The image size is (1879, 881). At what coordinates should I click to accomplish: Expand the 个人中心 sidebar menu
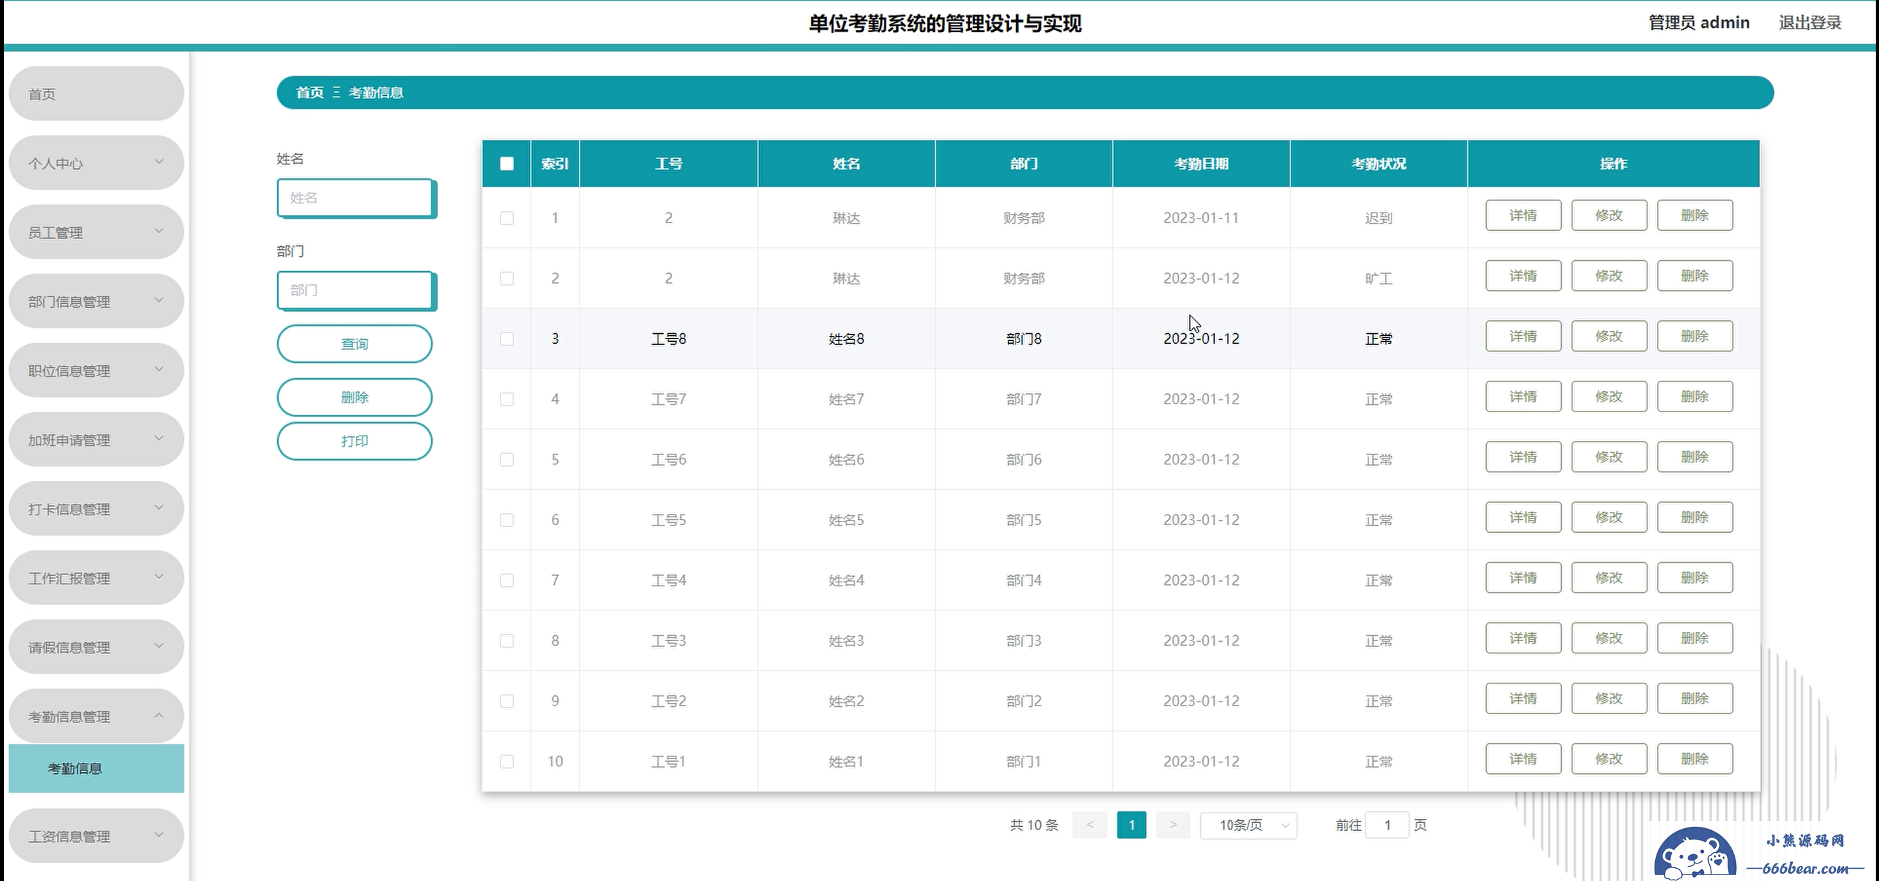coord(97,163)
